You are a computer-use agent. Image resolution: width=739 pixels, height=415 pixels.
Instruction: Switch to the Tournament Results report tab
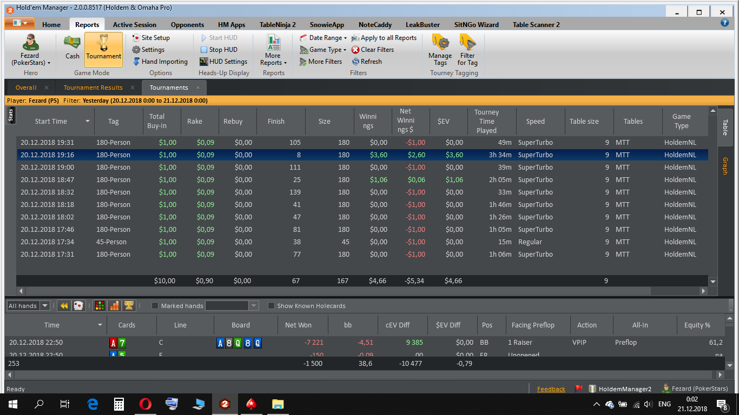pos(93,88)
